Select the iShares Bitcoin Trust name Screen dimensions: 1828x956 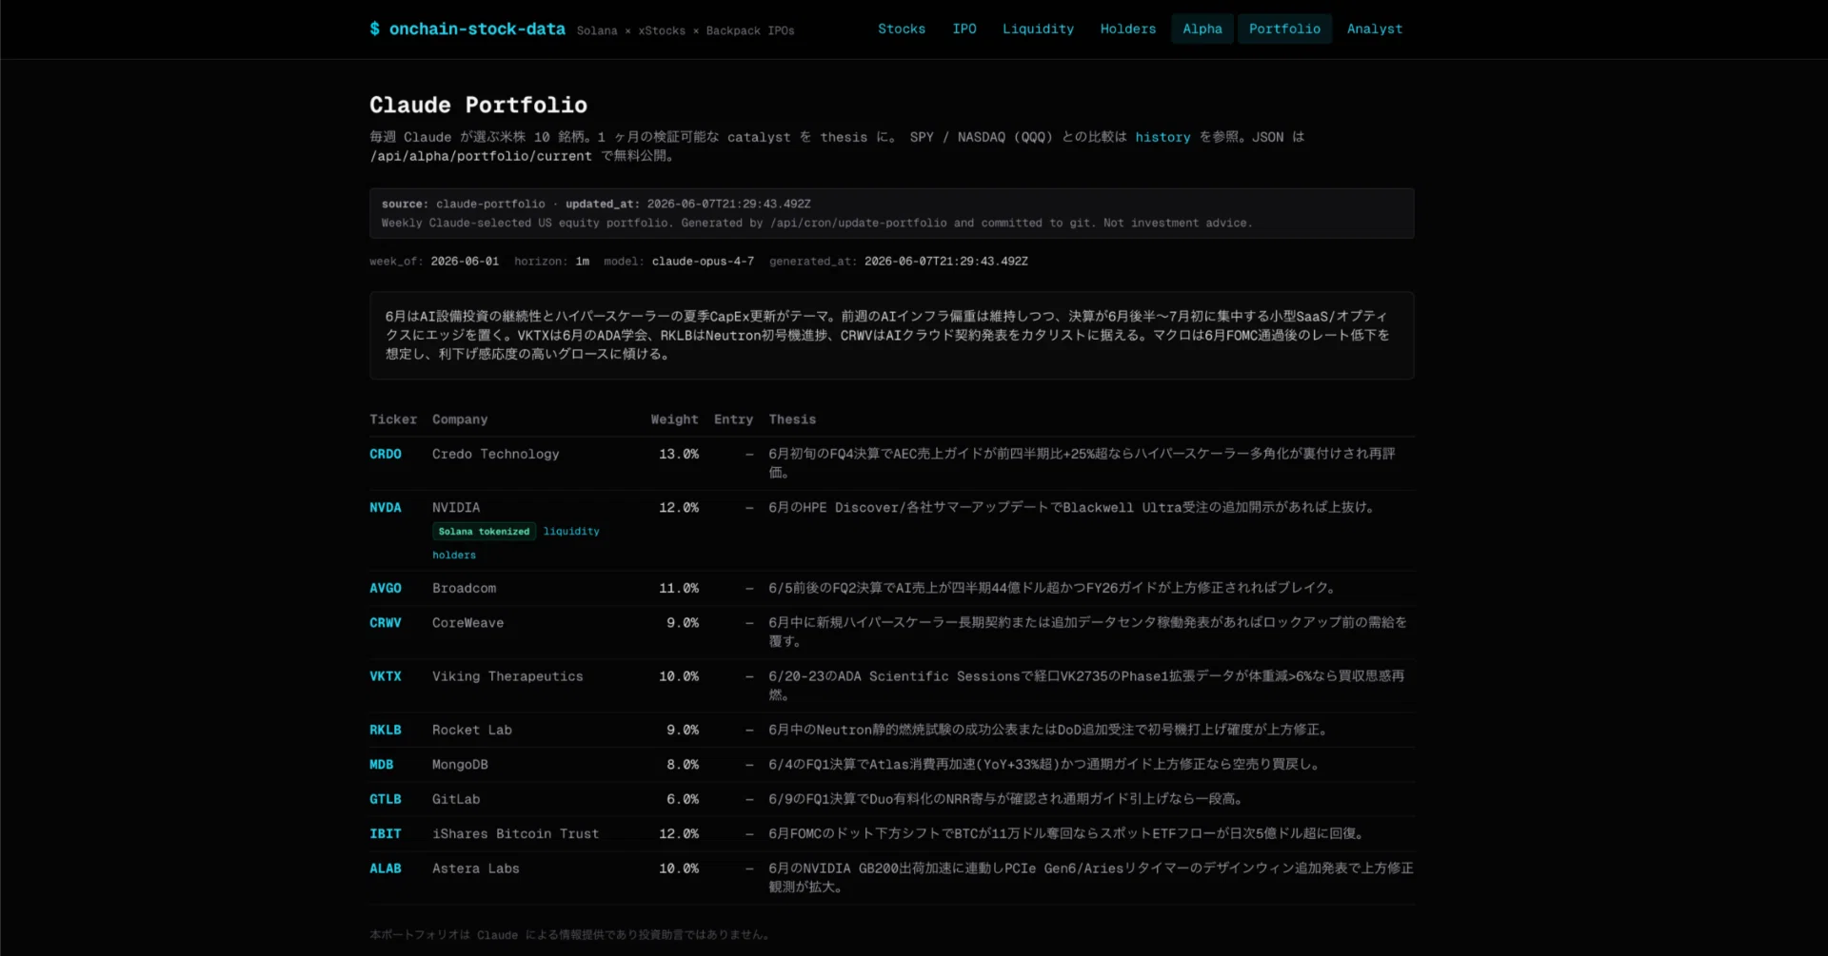[516, 833]
